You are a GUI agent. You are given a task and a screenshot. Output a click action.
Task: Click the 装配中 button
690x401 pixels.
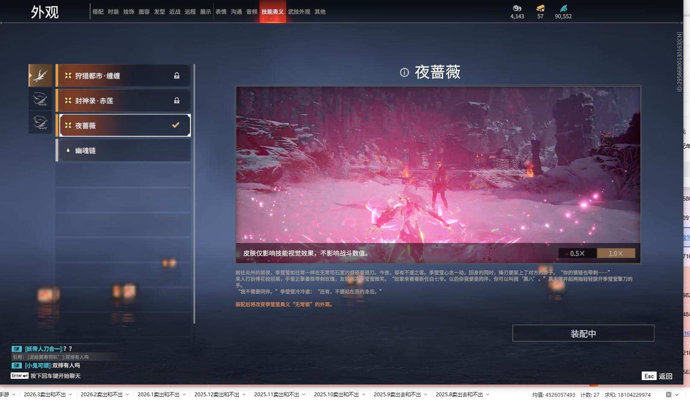(583, 333)
